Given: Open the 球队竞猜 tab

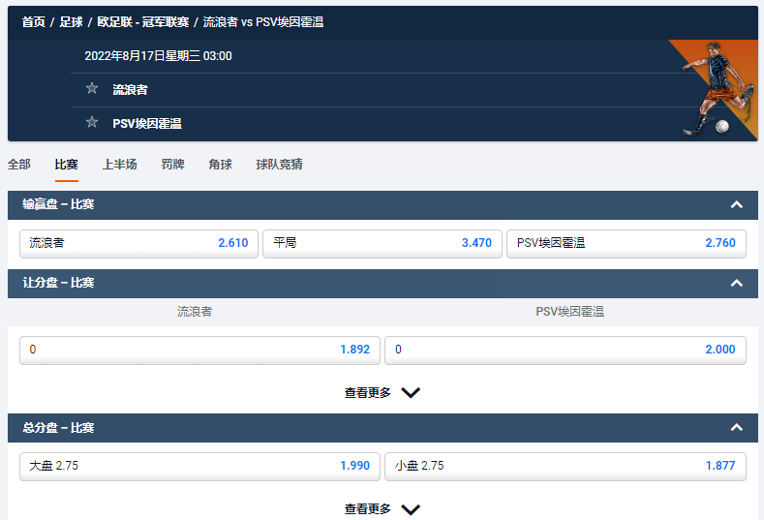Looking at the screenshot, I should (x=279, y=165).
